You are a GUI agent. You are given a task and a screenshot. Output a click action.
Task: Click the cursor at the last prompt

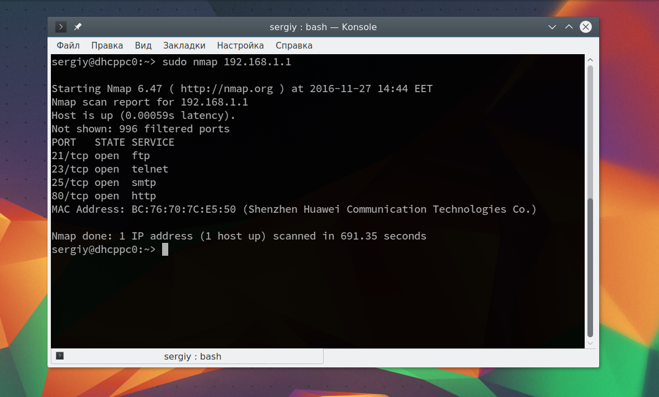click(x=165, y=249)
